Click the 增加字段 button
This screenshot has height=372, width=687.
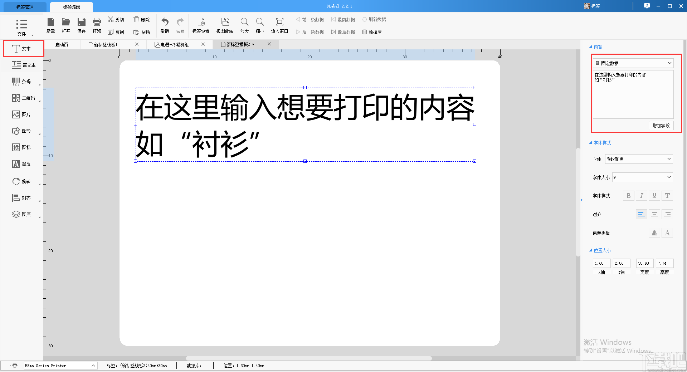tap(661, 126)
